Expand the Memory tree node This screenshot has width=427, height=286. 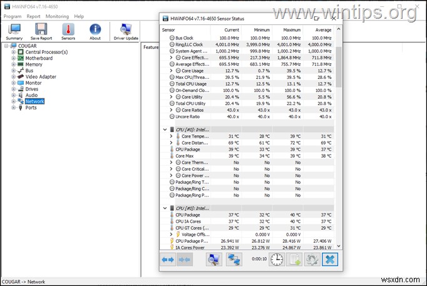(x=13, y=64)
